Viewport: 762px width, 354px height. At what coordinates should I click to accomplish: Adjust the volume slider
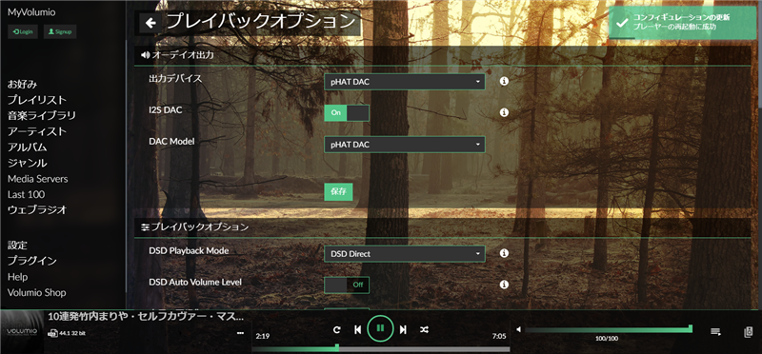608,329
